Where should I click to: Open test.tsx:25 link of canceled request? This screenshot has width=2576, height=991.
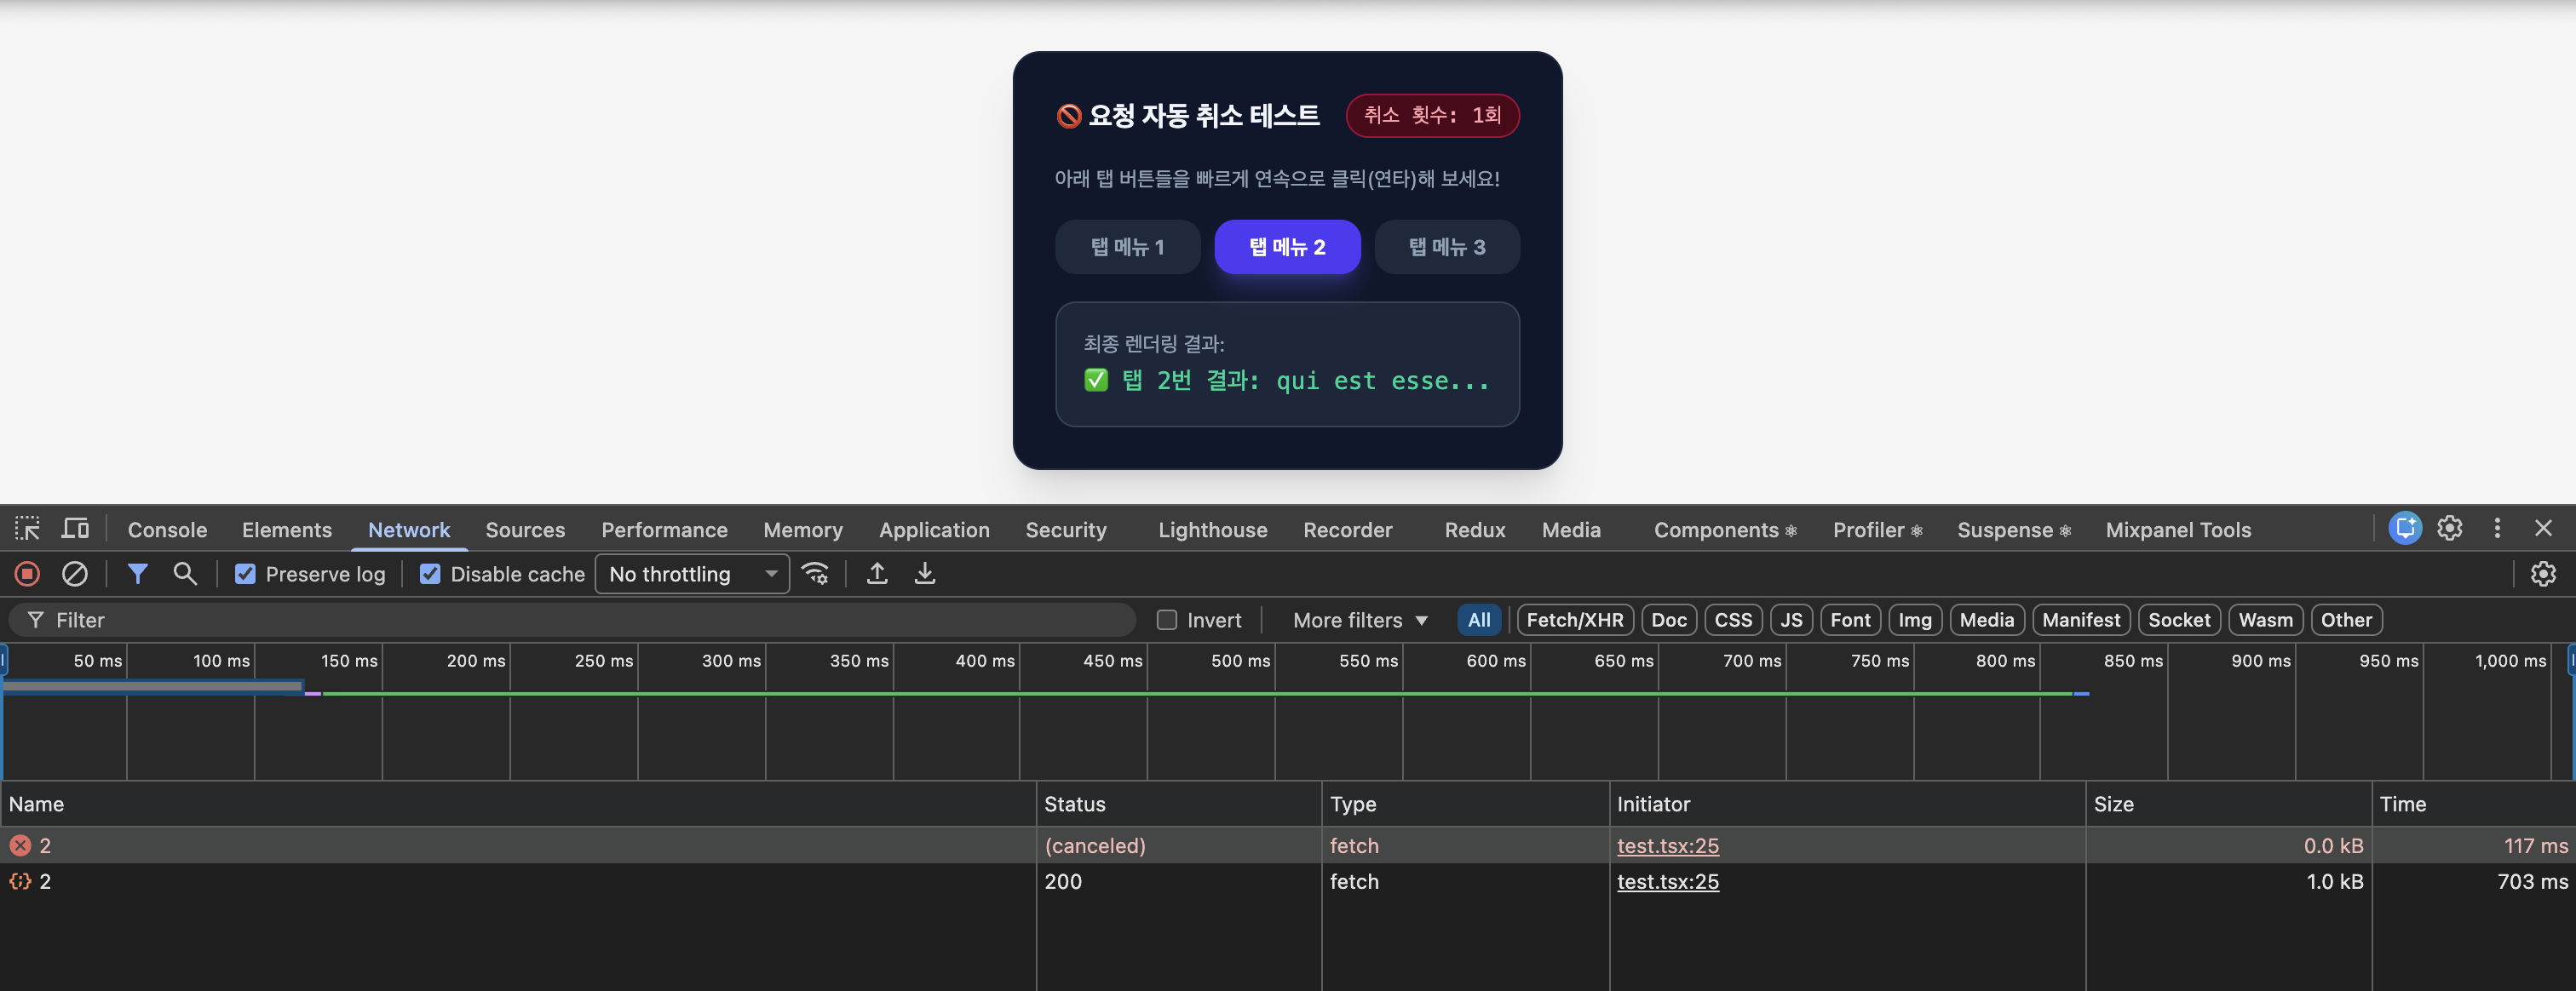tap(1668, 845)
